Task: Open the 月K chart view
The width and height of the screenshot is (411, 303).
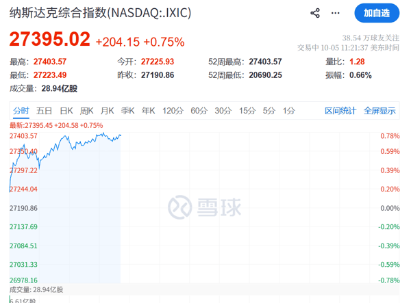Action: [108, 111]
